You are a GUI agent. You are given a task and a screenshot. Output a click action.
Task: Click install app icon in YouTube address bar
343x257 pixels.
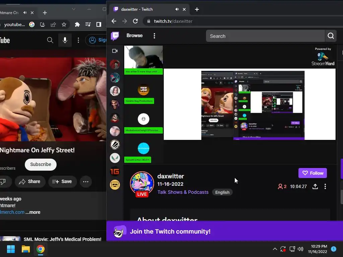43,24
